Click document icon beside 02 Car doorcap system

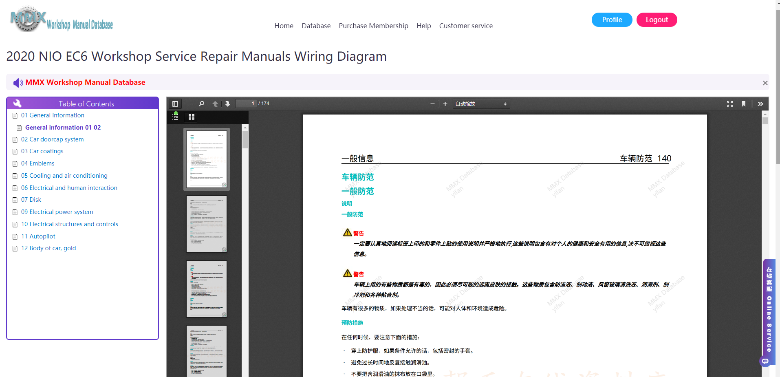[x=15, y=140]
